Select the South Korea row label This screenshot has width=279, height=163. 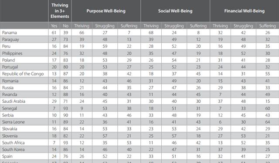click(x=14, y=150)
